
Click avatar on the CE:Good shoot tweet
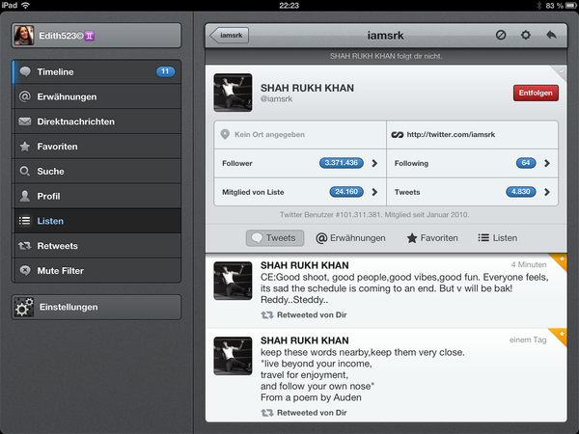point(233,281)
